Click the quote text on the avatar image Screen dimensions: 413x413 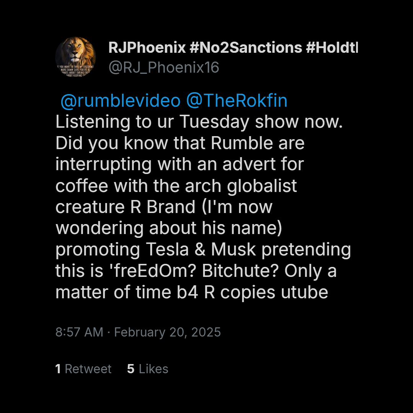point(76,70)
